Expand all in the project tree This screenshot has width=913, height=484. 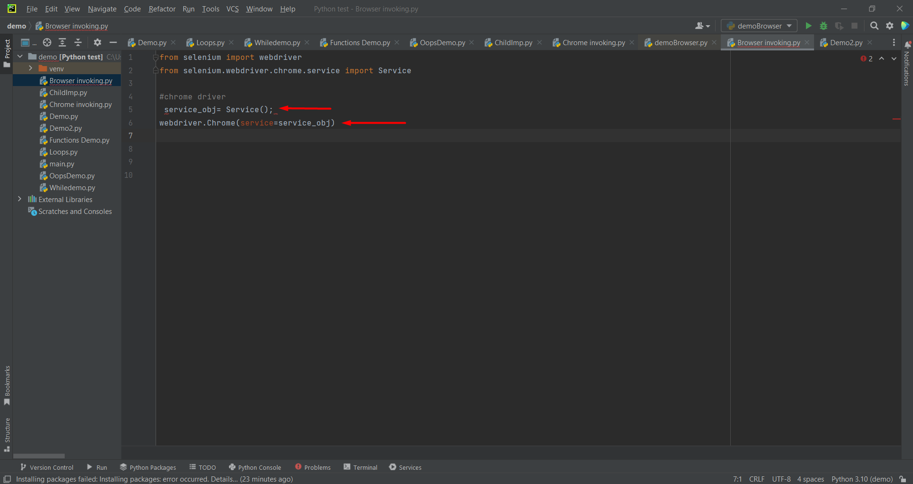coord(62,42)
